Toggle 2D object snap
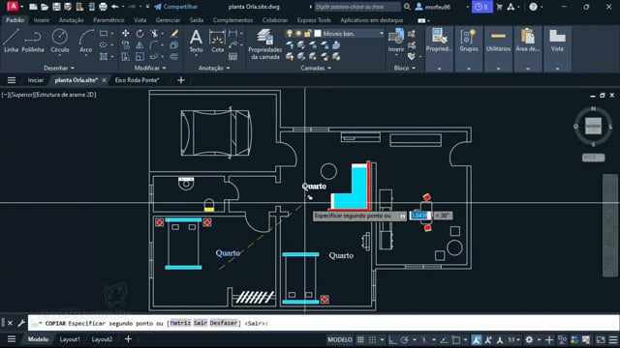The width and height of the screenshot is (620, 348). 456,339
